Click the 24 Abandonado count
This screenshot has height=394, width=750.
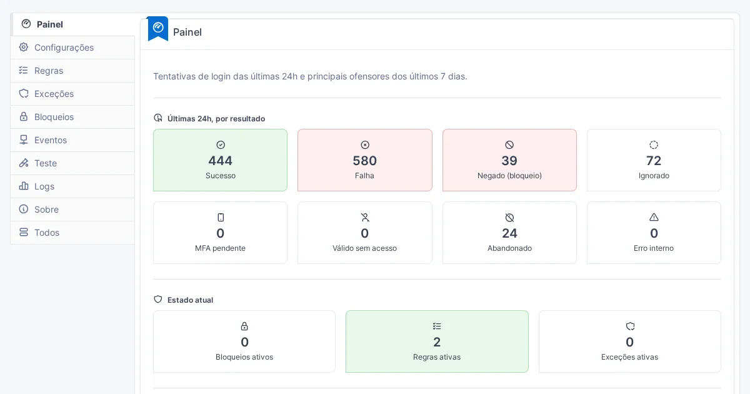509,233
